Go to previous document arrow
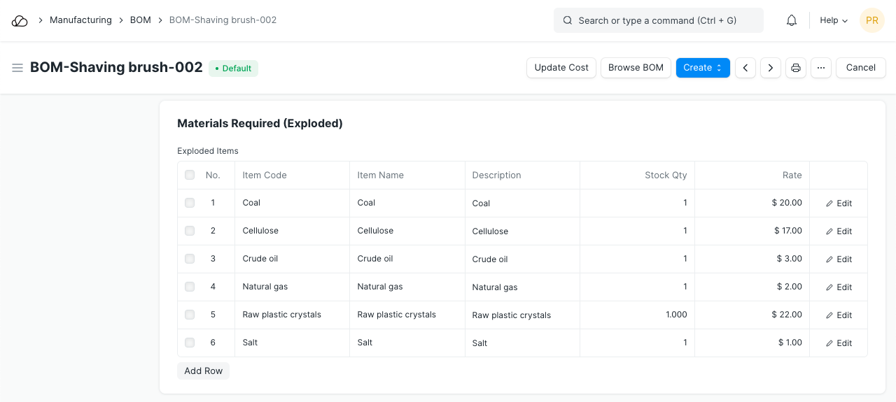 point(745,68)
